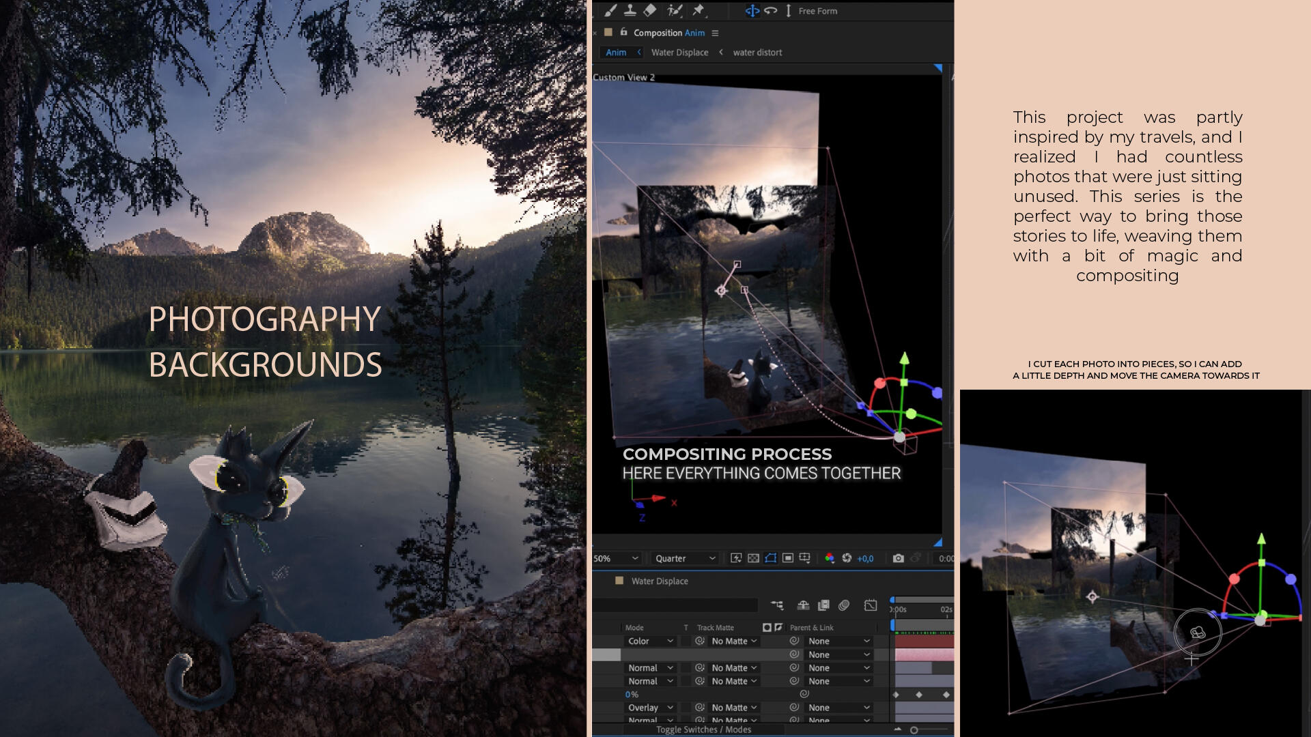Click the Reset Exposure aperture icon
The width and height of the screenshot is (1311, 737).
point(847,558)
